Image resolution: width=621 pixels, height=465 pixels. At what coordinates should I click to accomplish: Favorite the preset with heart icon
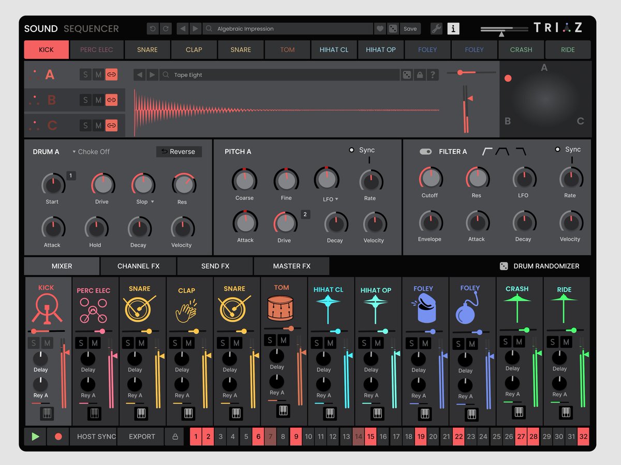(x=380, y=29)
